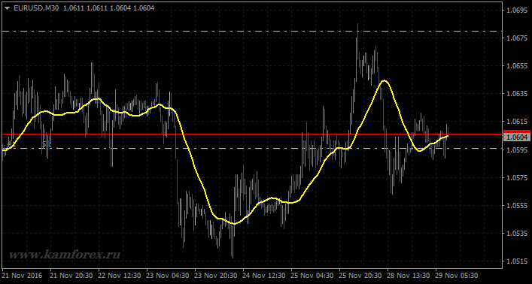Click the 29 Nov 05:30 time label
The width and height of the screenshot is (532, 284).
456,275
